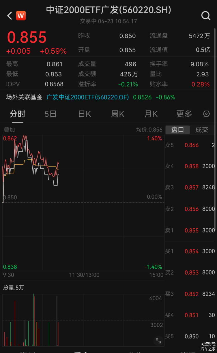Tap 昨收 value 0.850
Viewport: 217px width, 353px height.
click(128, 36)
